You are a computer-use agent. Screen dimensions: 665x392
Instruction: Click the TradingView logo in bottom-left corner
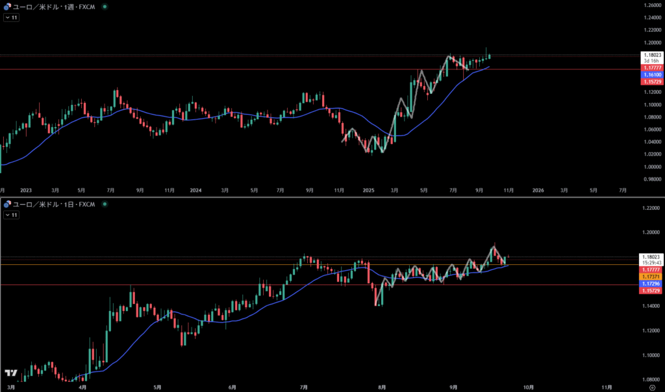click(x=10, y=373)
